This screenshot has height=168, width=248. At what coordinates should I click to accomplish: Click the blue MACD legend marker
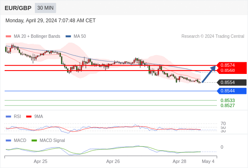click(8, 140)
